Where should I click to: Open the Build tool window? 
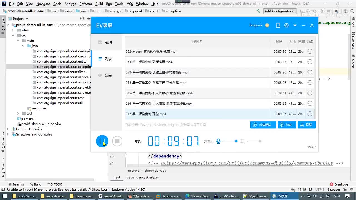35,184
